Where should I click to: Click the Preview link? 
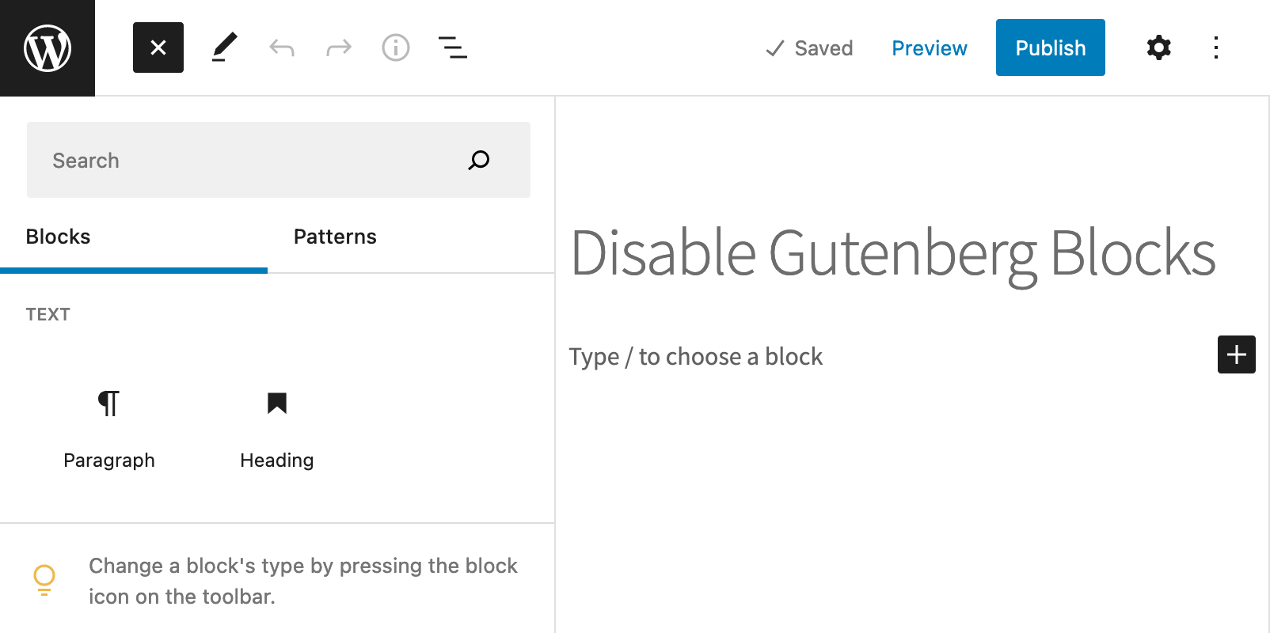point(929,47)
